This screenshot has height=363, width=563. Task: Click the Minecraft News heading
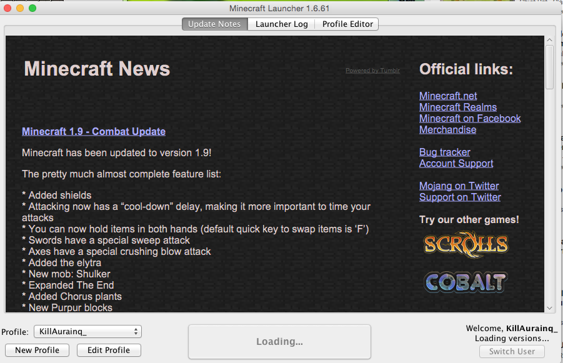tap(97, 69)
